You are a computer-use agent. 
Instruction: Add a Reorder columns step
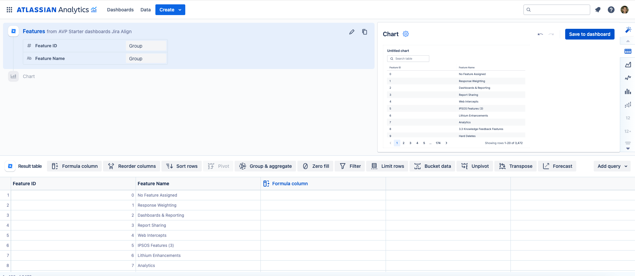click(x=132, y=166)
